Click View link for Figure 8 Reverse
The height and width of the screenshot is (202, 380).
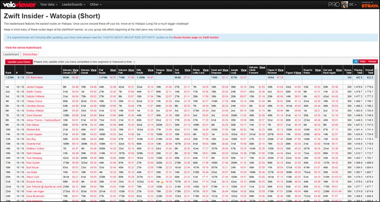281,70
